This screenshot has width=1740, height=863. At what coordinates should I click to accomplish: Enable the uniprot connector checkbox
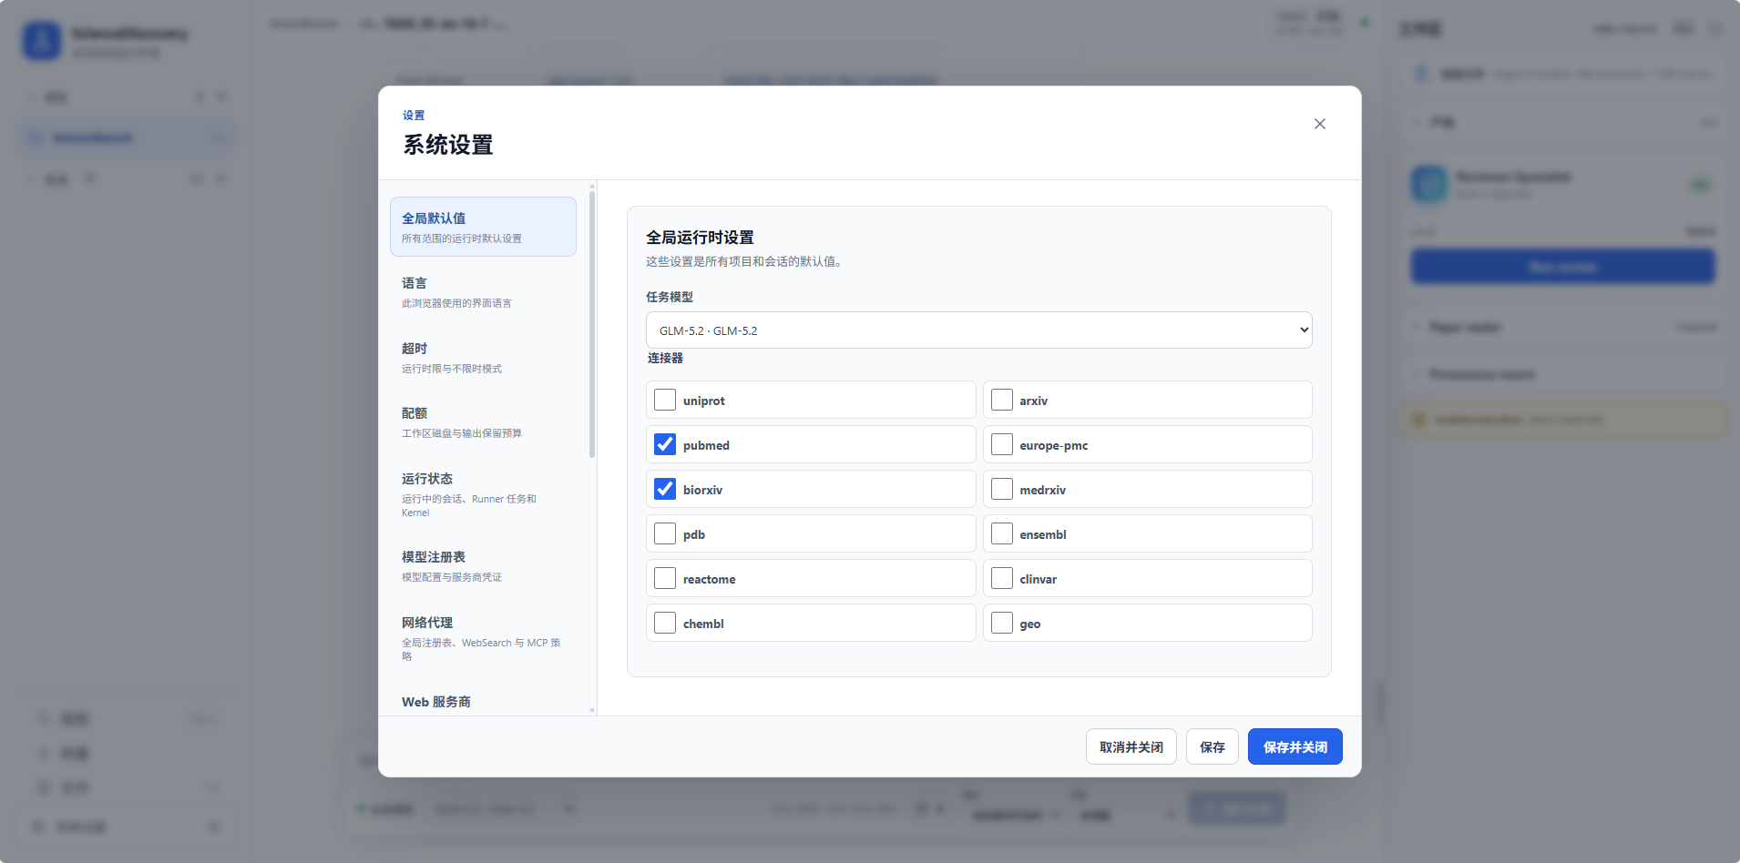[665, 400]
